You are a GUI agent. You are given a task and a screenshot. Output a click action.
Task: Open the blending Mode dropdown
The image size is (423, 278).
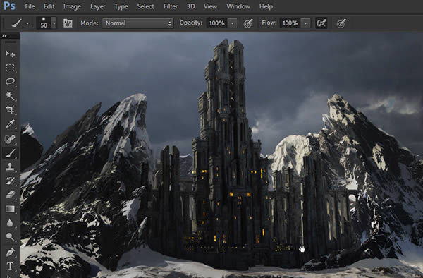point(137,23)
